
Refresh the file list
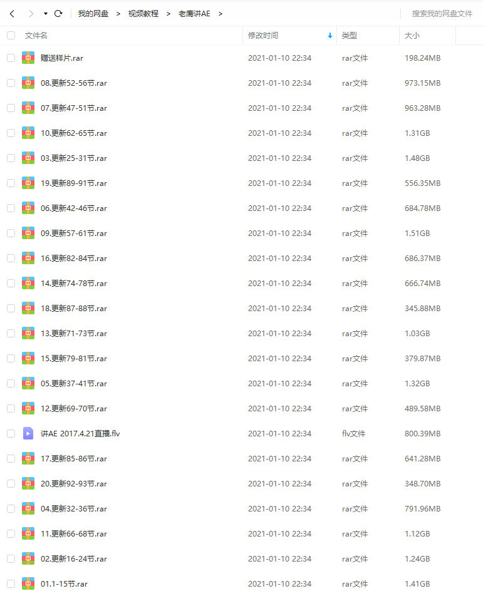(x=58, y=14)
